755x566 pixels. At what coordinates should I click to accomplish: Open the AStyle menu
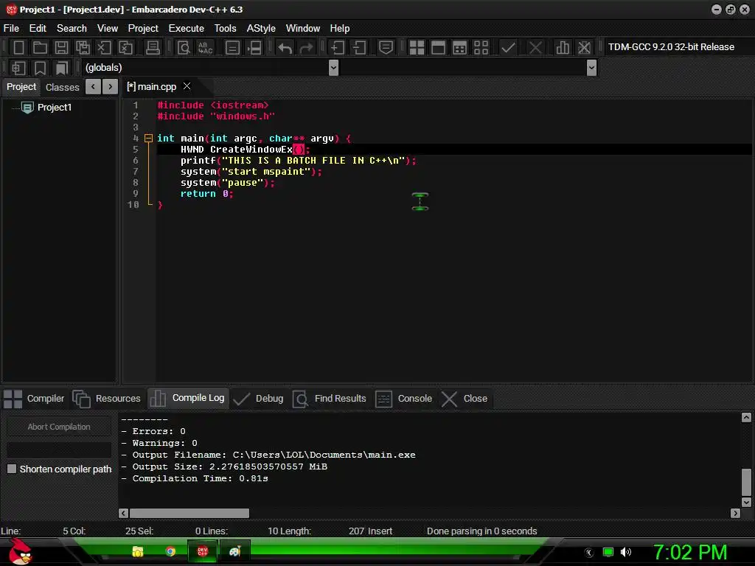pos(261,29)
